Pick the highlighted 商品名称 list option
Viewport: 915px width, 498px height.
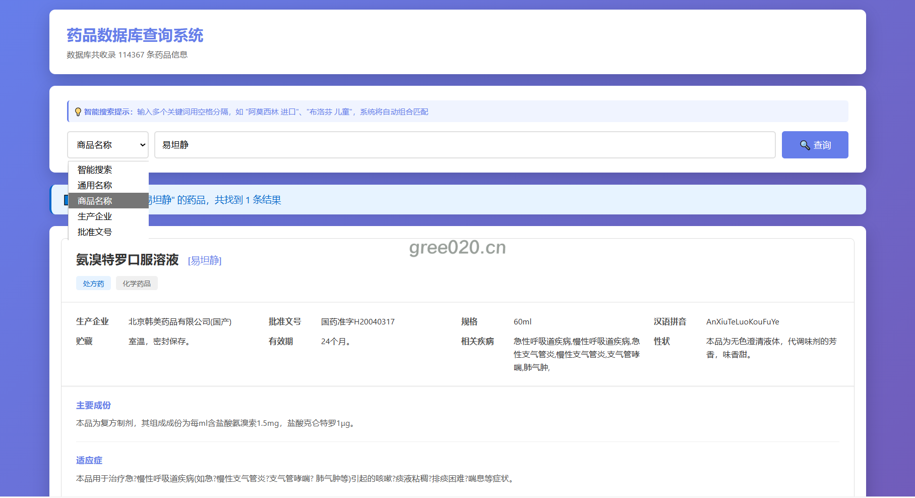[x=95, y=201]
